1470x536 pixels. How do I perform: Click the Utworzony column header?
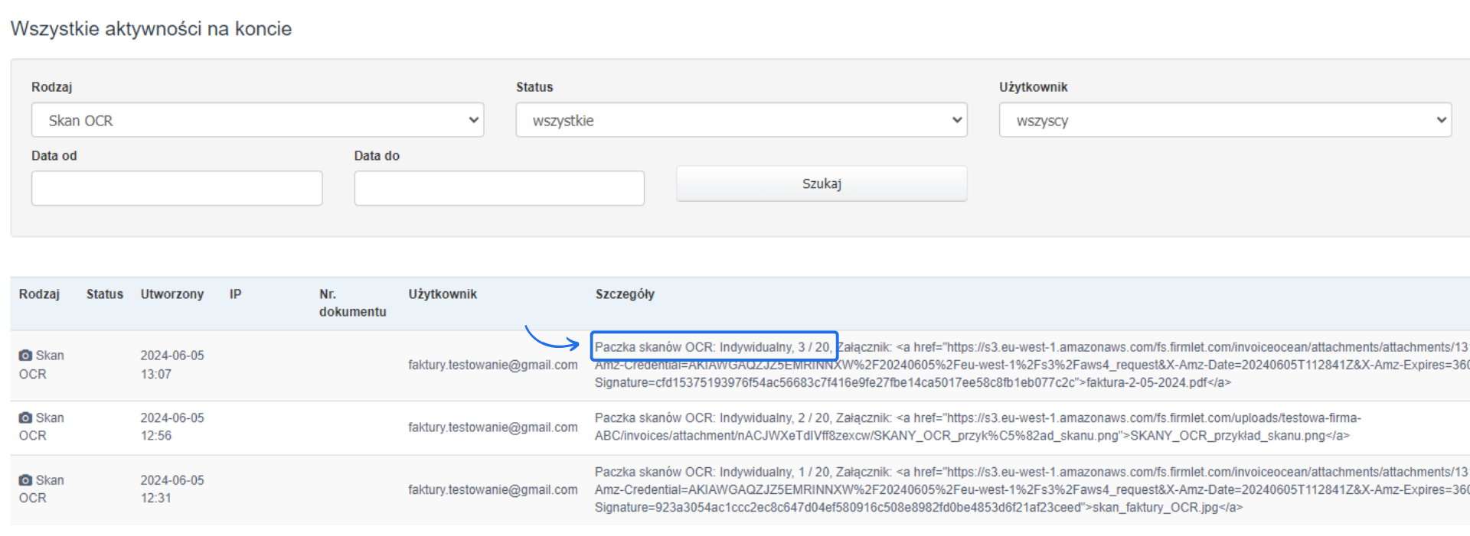coord(172,294)
